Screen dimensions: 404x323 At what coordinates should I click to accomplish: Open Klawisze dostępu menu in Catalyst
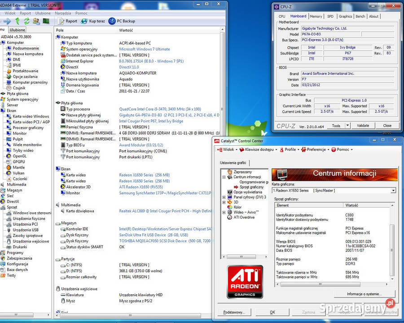(259, 149)
